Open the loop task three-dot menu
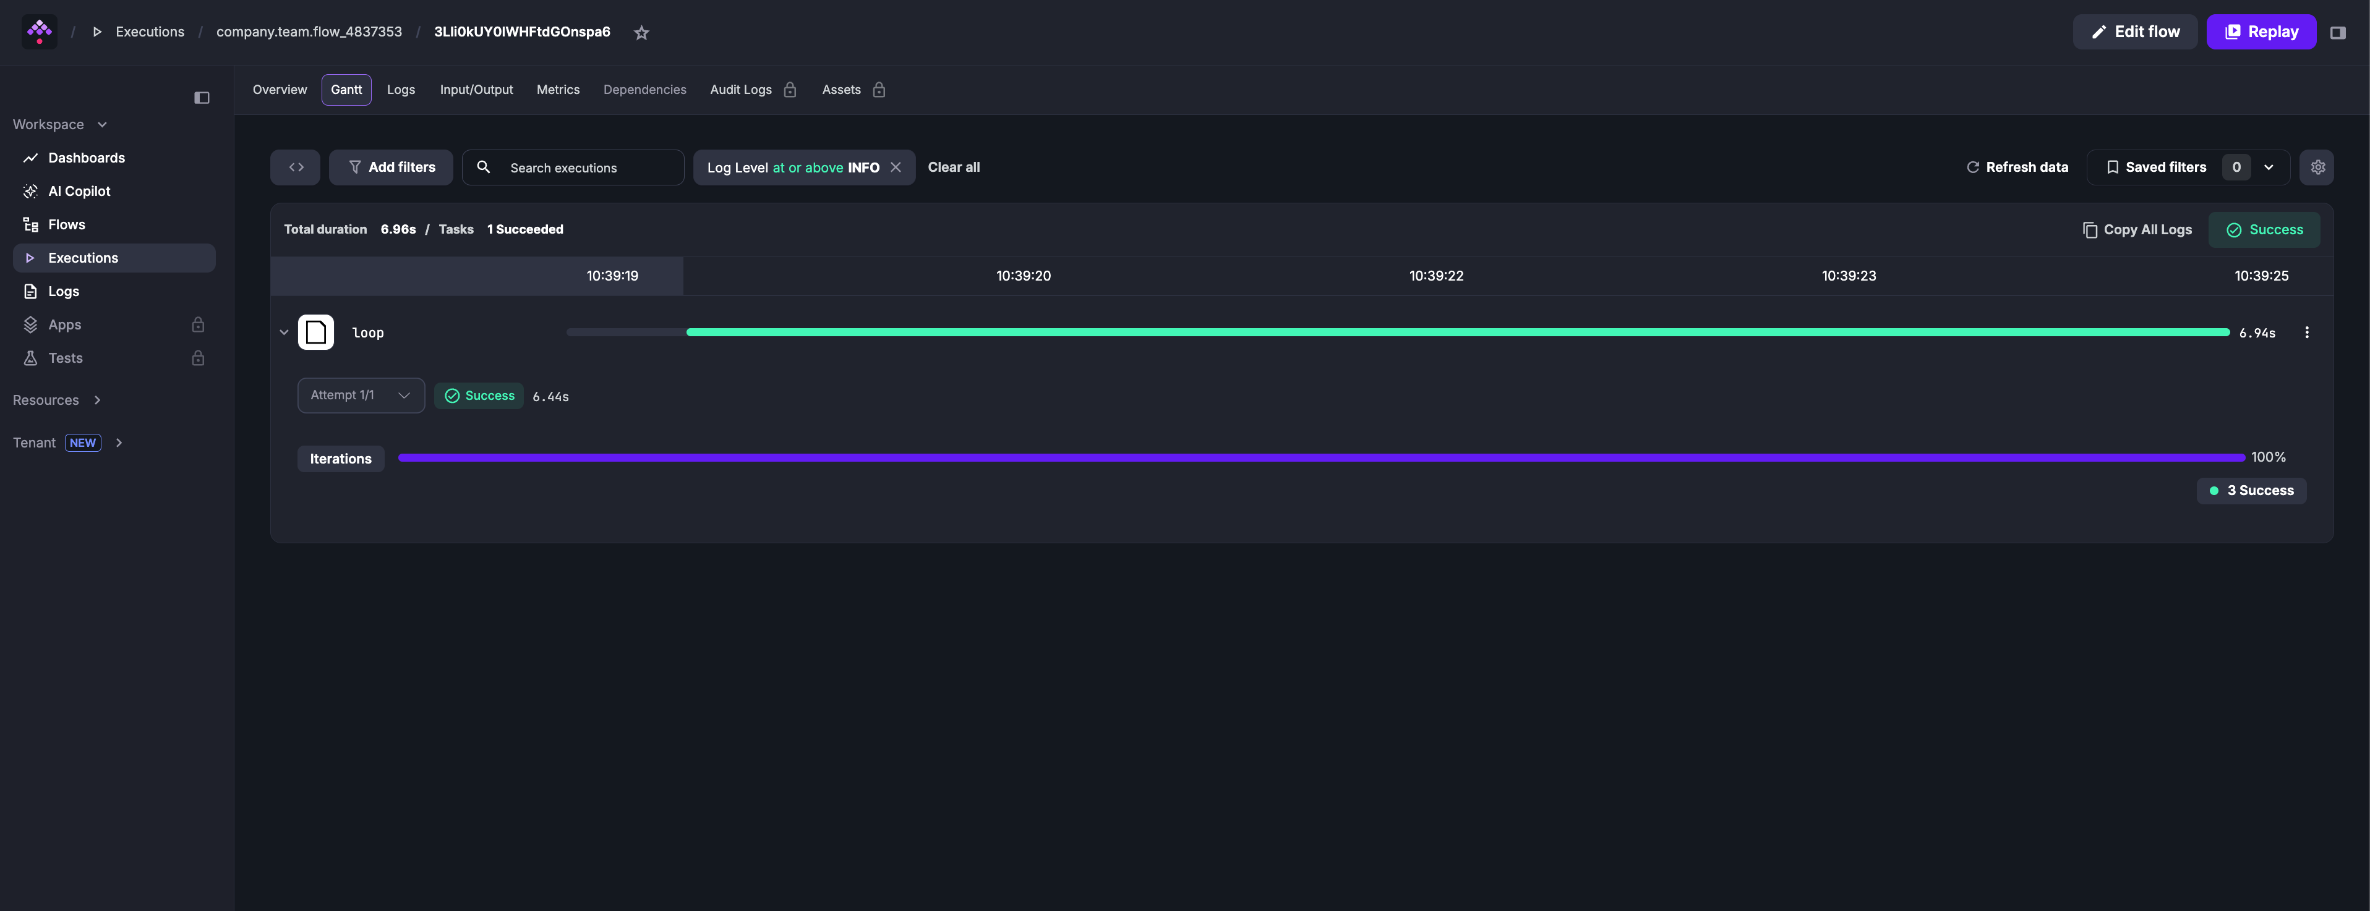2370x911 pixels. [2306, 333]
